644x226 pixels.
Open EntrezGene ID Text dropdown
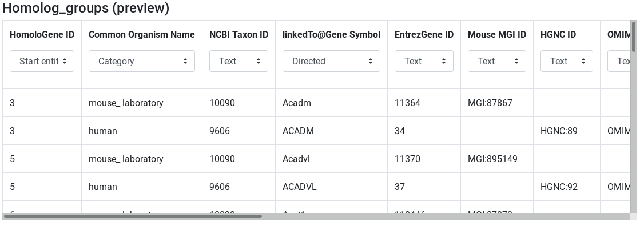pyautogui.click(x=424, y=61)
